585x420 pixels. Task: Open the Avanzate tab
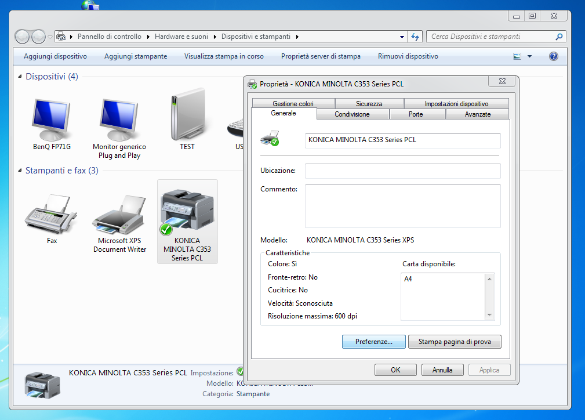click(x=477, y=114)
